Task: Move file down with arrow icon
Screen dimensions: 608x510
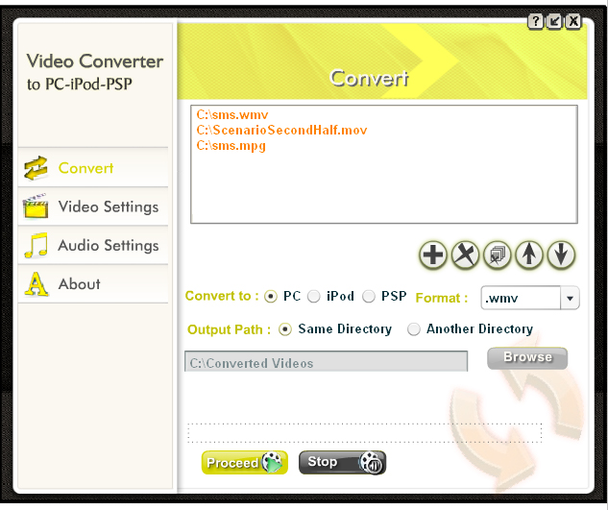Action: [561, 255]
